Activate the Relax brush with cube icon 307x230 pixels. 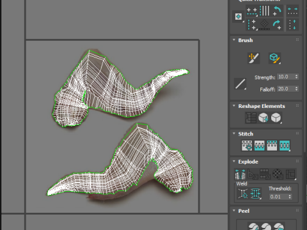274,58
